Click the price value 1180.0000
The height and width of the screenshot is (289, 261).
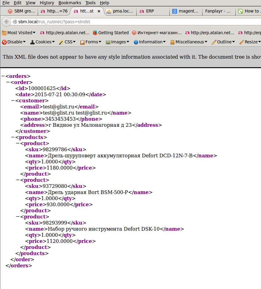[x=60, y=168]
